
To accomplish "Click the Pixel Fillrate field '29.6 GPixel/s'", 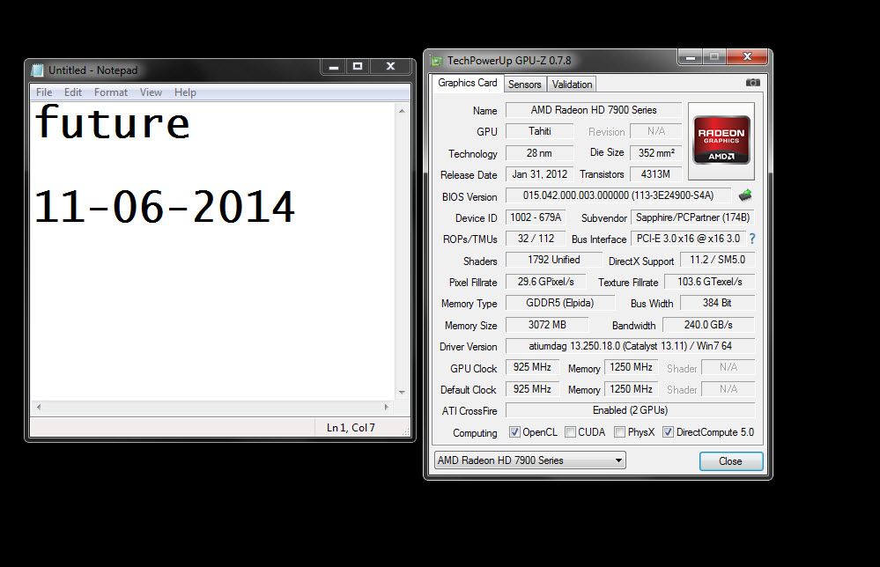I will tap(545, 282).
